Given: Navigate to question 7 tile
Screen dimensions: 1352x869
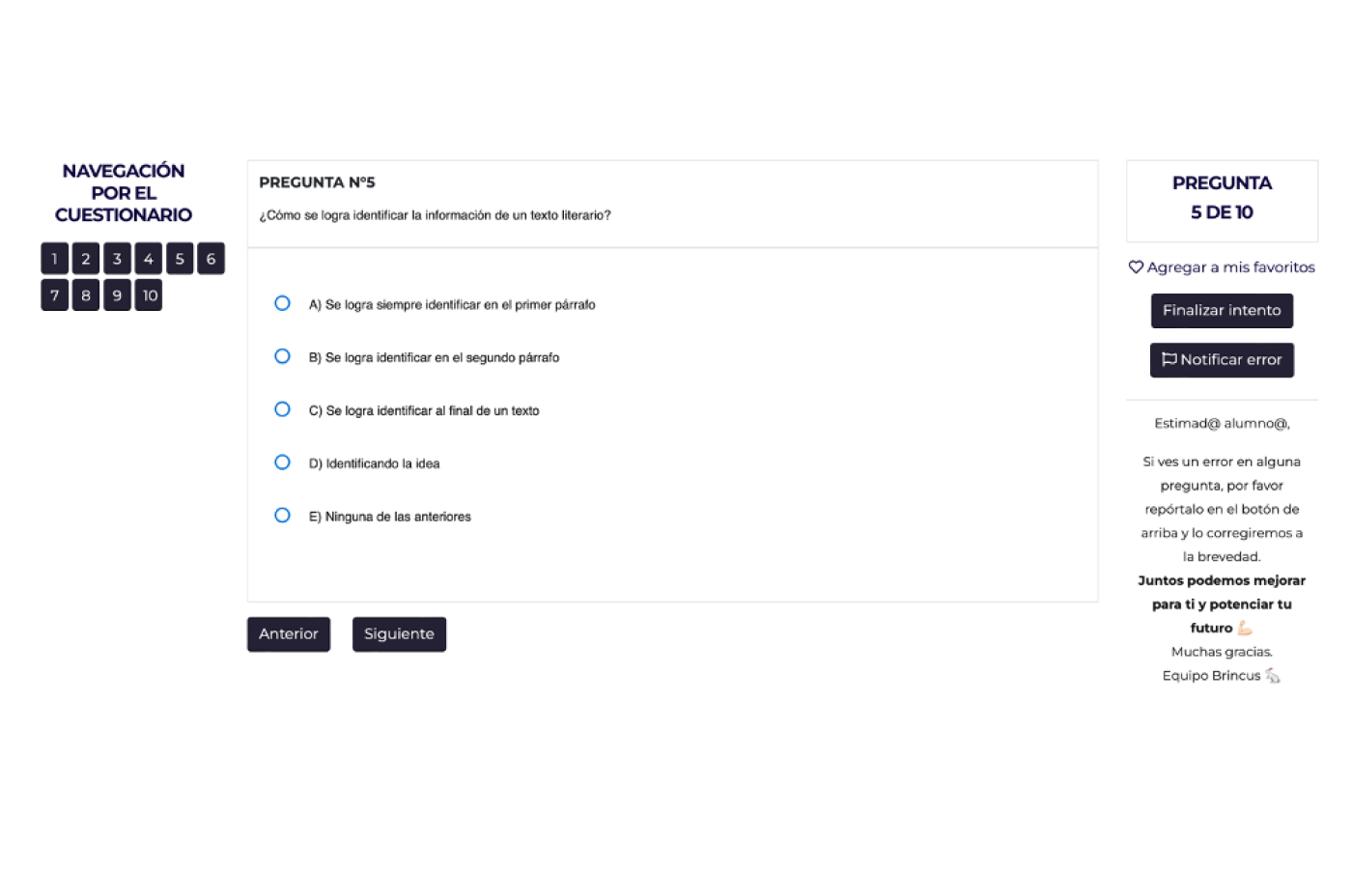Looking at the screenshot, I should [x=55, y=295].
